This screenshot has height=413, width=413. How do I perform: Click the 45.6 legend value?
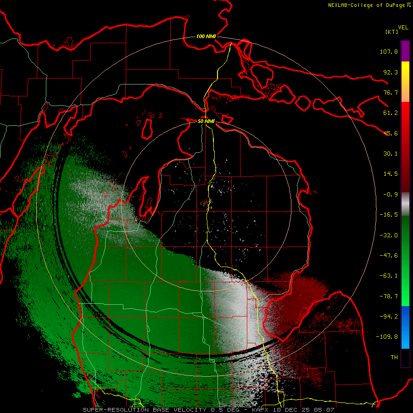click(x=391, y=133)
